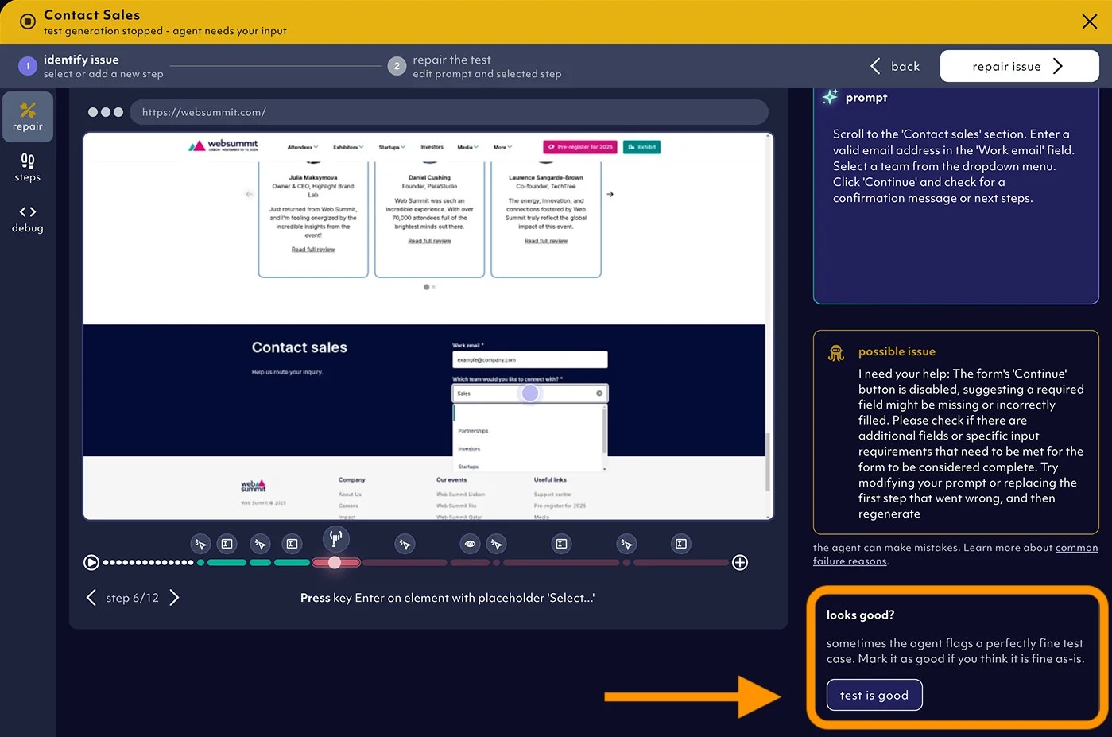Click Support centre footer link
Screen dimensions: 1112x737
tap(552, 495)
